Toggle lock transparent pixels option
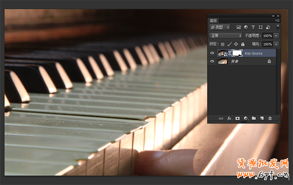The image size is (293, 185). point(223,44)
